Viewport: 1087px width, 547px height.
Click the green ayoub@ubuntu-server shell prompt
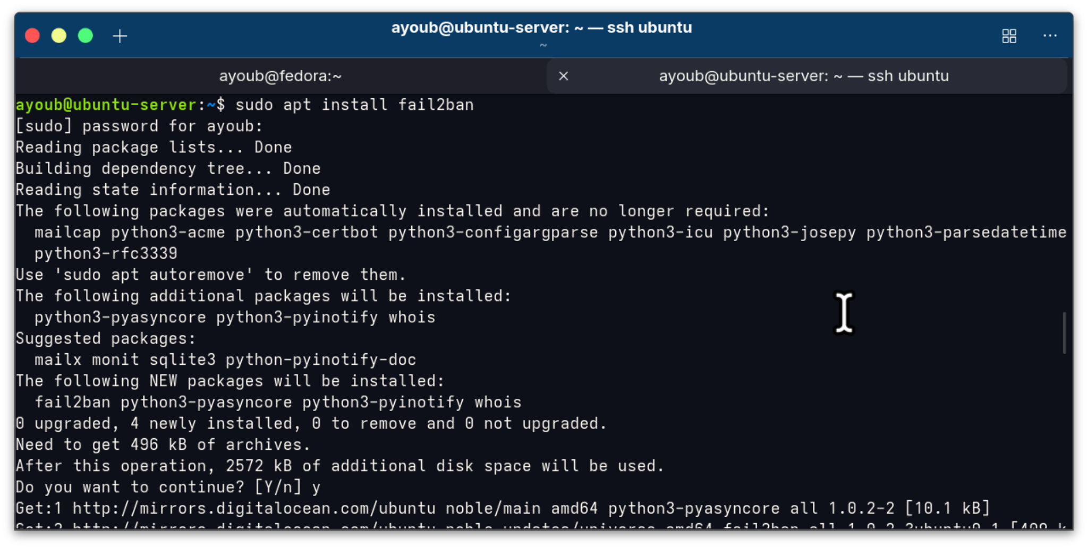106,105
